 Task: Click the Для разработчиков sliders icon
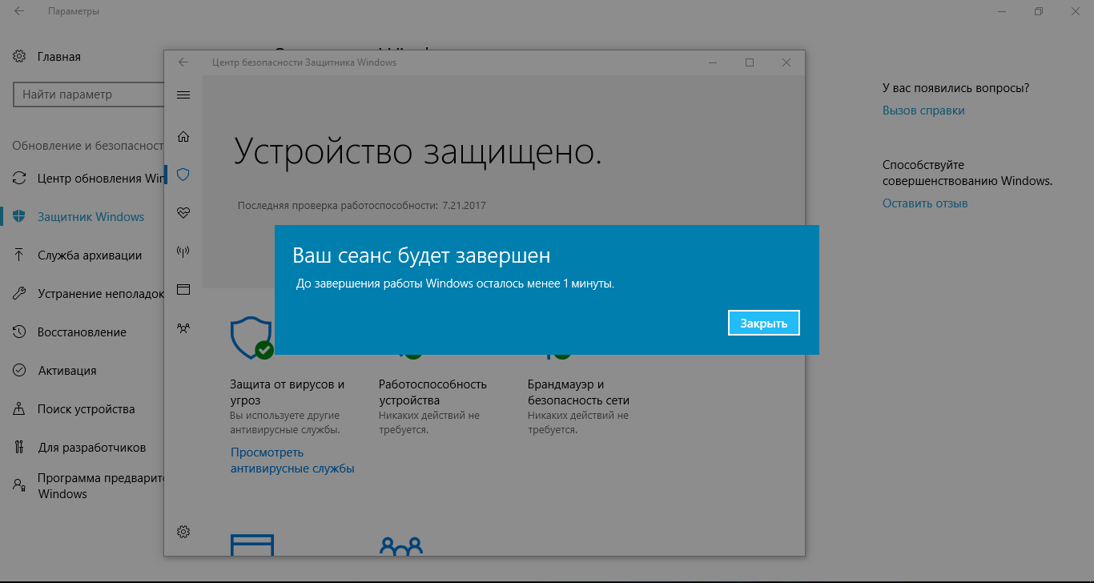[19, 448]
